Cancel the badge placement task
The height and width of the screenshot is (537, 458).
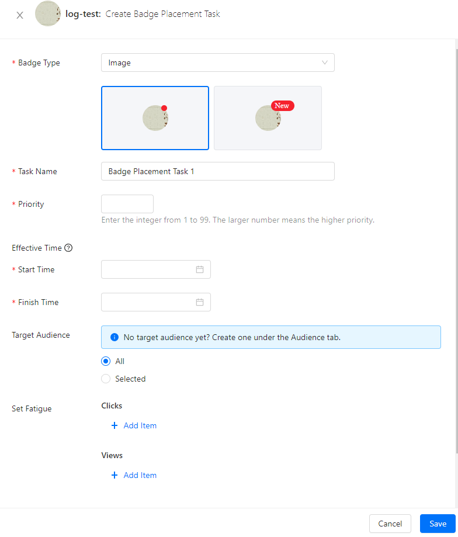[x=390, y=524]
